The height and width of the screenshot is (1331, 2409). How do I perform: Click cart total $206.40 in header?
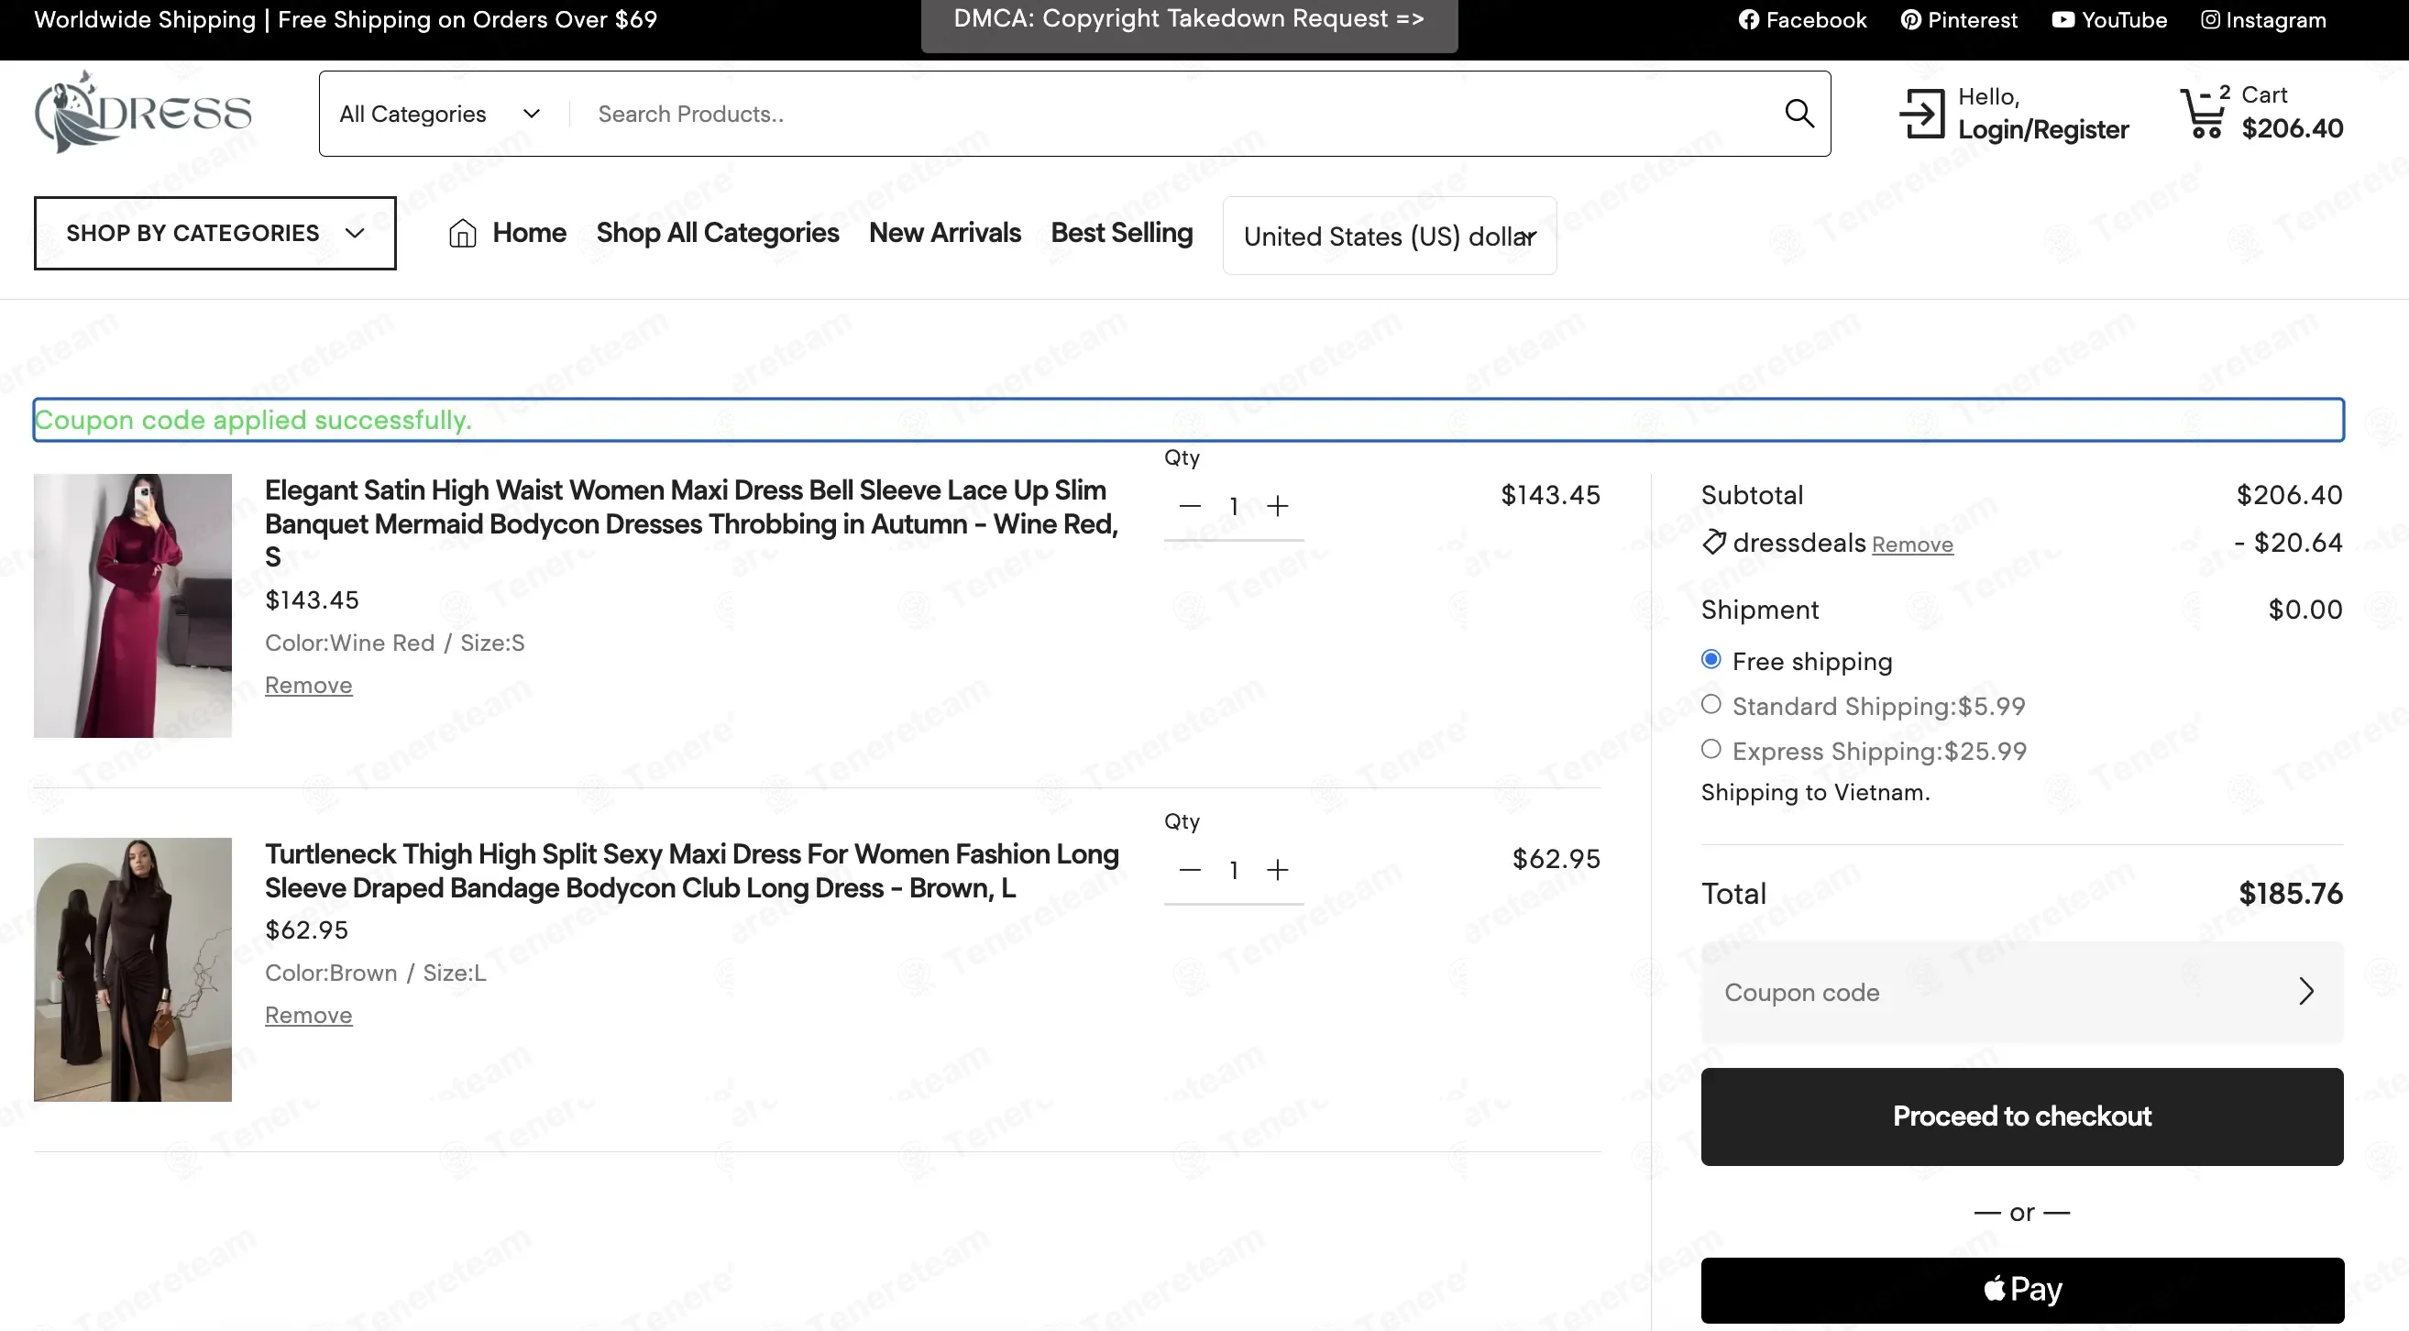tap(2292, 128)
